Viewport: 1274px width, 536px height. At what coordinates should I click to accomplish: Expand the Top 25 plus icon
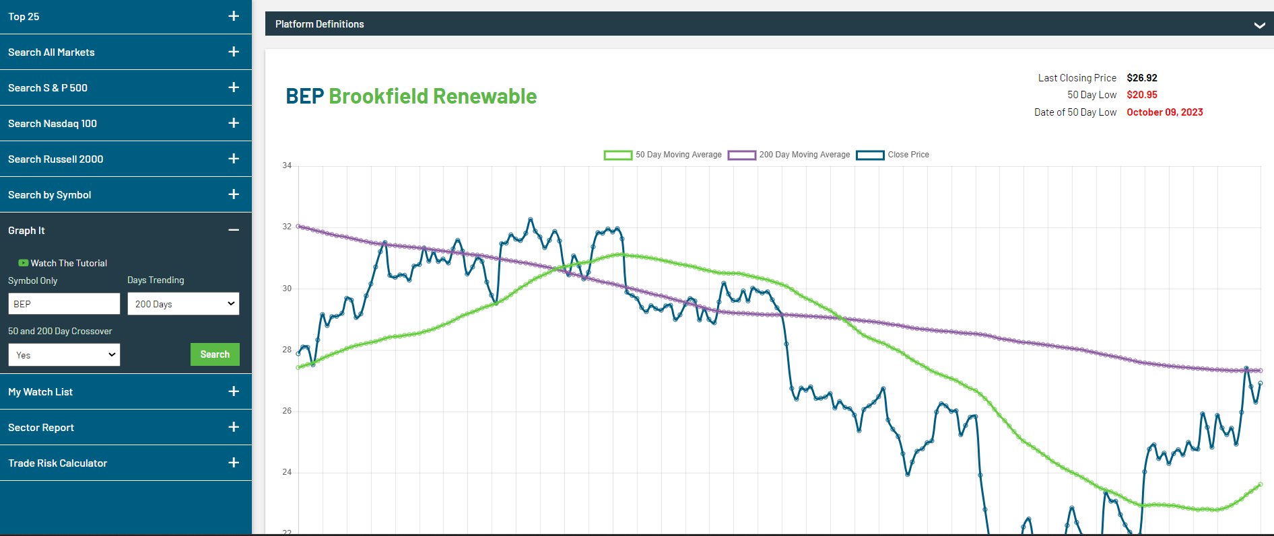234,16
